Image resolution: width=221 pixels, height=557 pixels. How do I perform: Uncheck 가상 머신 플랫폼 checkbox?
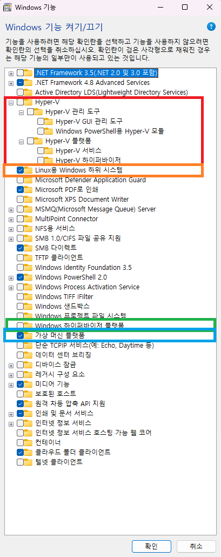(20, 335)
